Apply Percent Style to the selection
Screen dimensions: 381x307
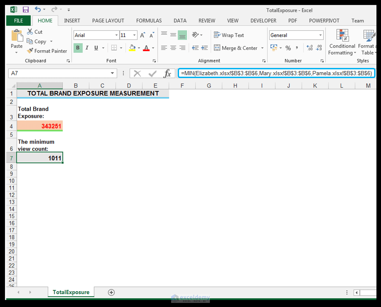coord(288,48)
